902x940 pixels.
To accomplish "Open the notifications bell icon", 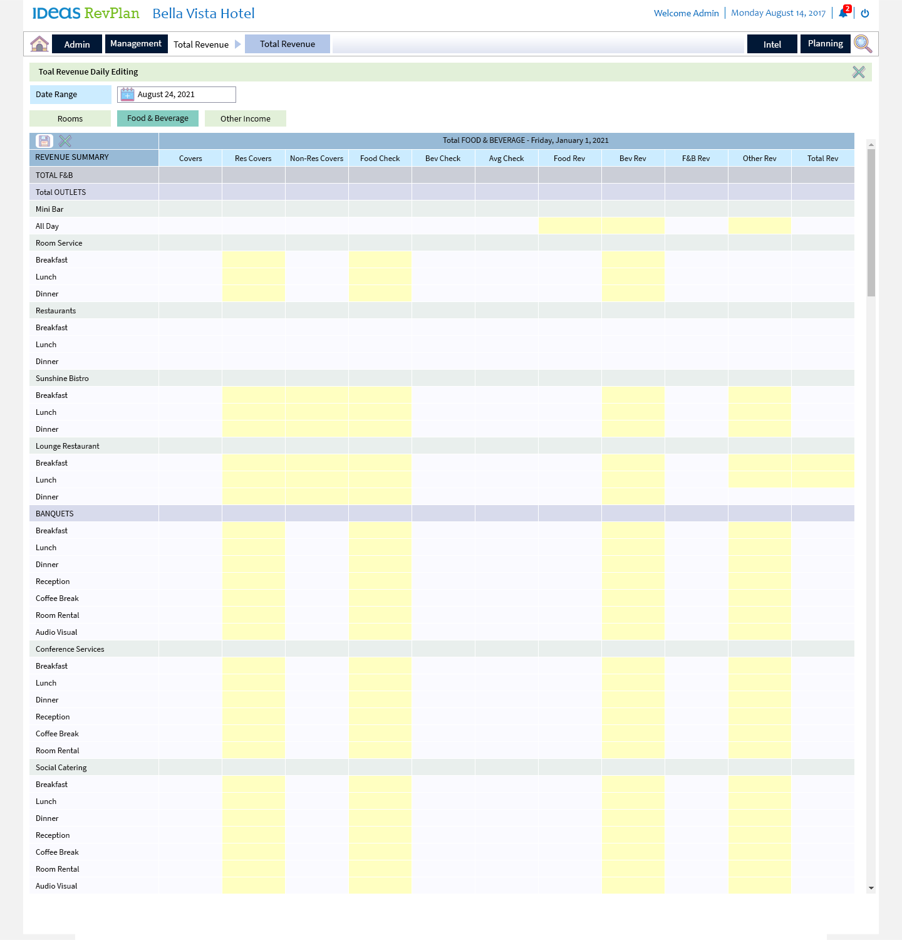I will [x=843, y=13].
